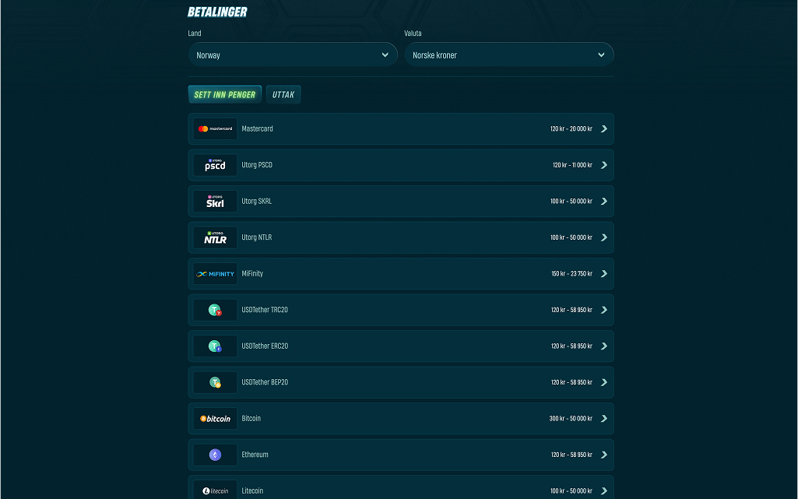Image resolution: width=798 pixels, height=499 pixels.
Task: Click the Utorg SKRL method name
Action: tap(256, 202)
